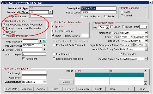Enable the BBSG exception checkbox
Screen dimensions: 153x94
pyautogui.click(x=123, y=27)
